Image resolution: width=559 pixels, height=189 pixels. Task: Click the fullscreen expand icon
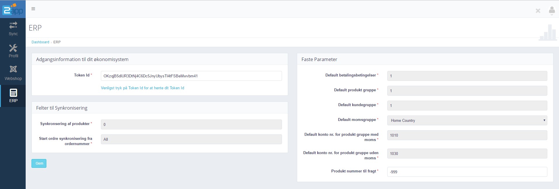(x=538, y=11)
